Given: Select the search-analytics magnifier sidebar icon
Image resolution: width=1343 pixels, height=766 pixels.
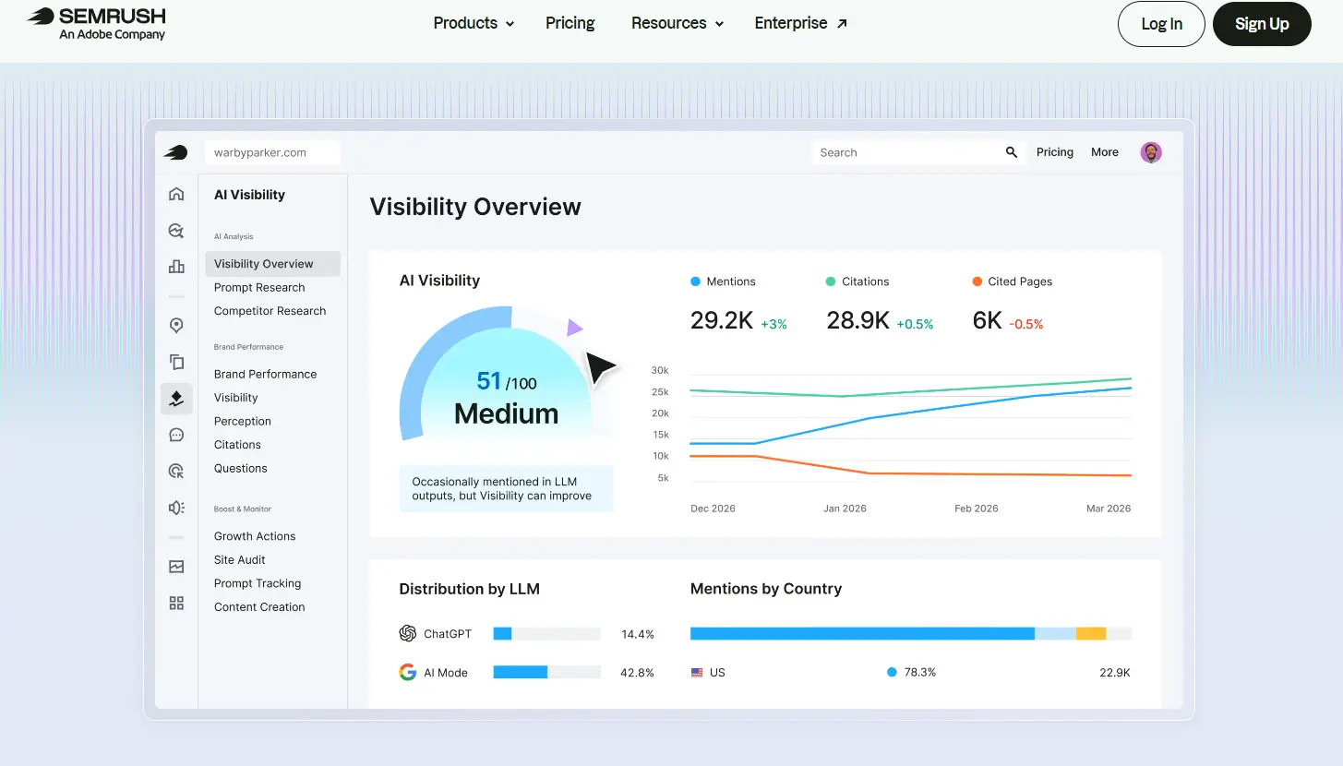Looking at the screenshot, I should pos(176,231).
